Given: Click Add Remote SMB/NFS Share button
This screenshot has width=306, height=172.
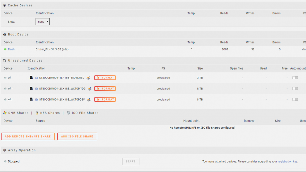Looking at the screenshot, I should pyautogui.click(x=28, y=137).
